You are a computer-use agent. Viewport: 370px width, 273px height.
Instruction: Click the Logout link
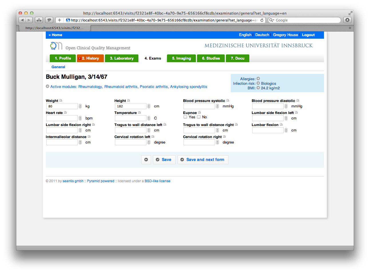(x=308, y=35)
